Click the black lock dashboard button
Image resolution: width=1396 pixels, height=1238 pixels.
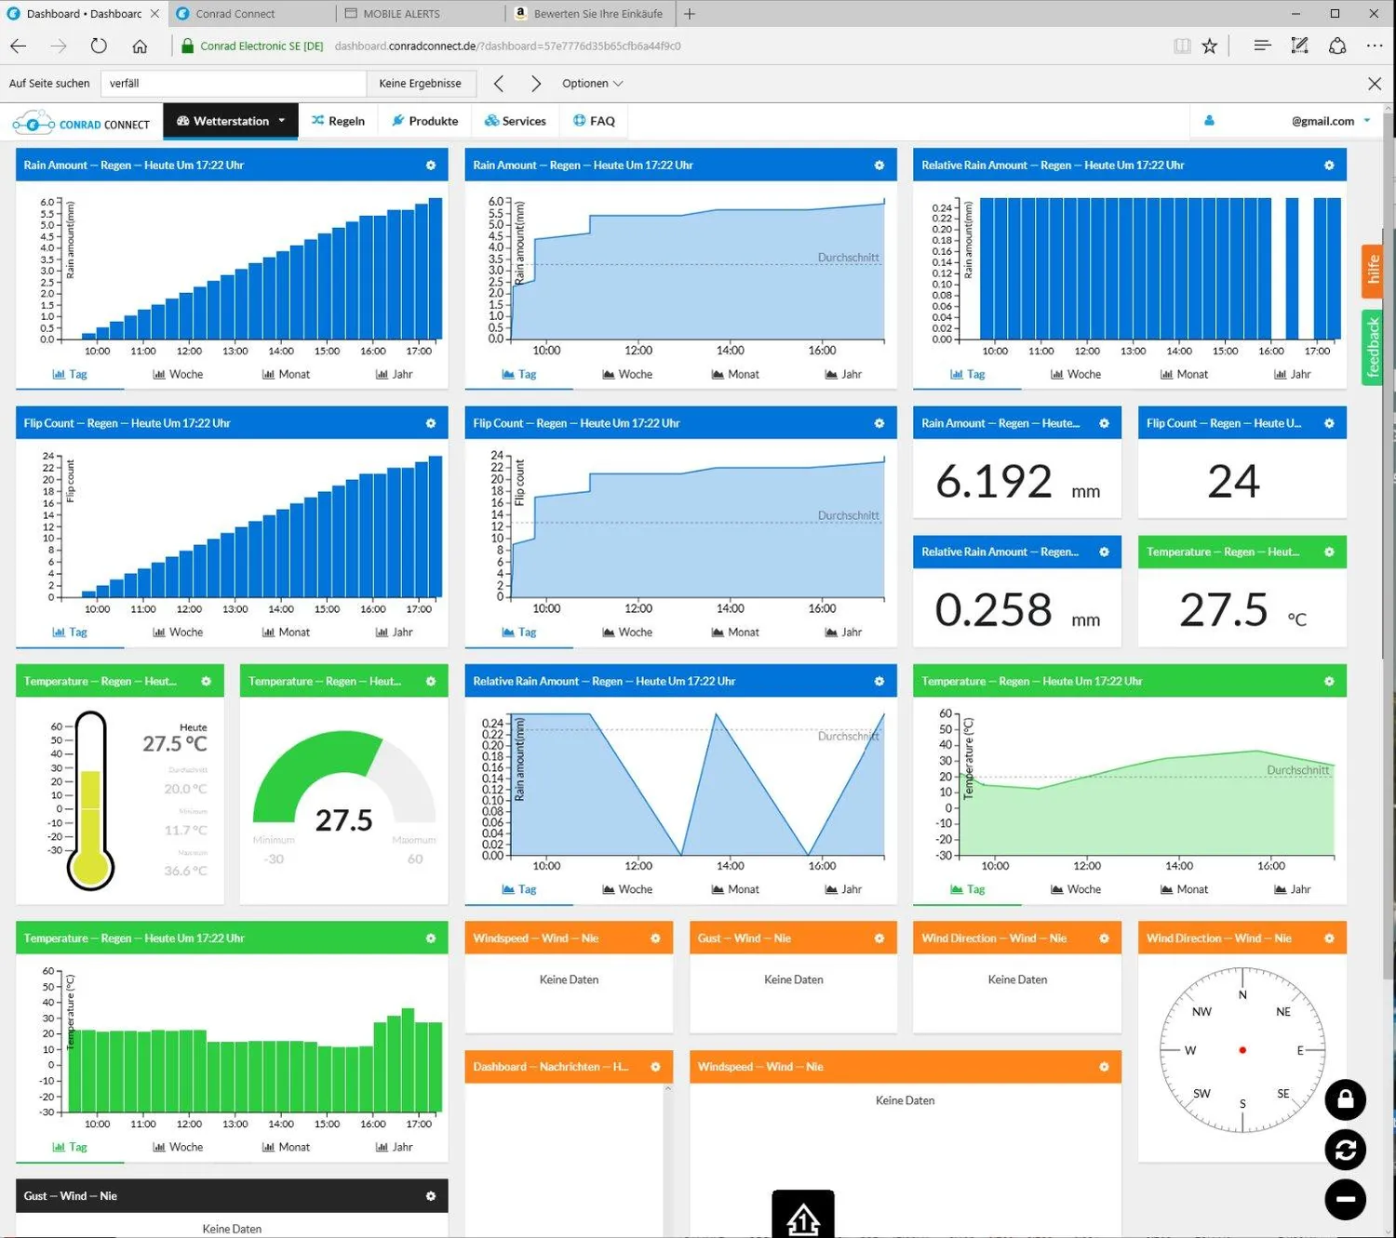(1346, 1099)
